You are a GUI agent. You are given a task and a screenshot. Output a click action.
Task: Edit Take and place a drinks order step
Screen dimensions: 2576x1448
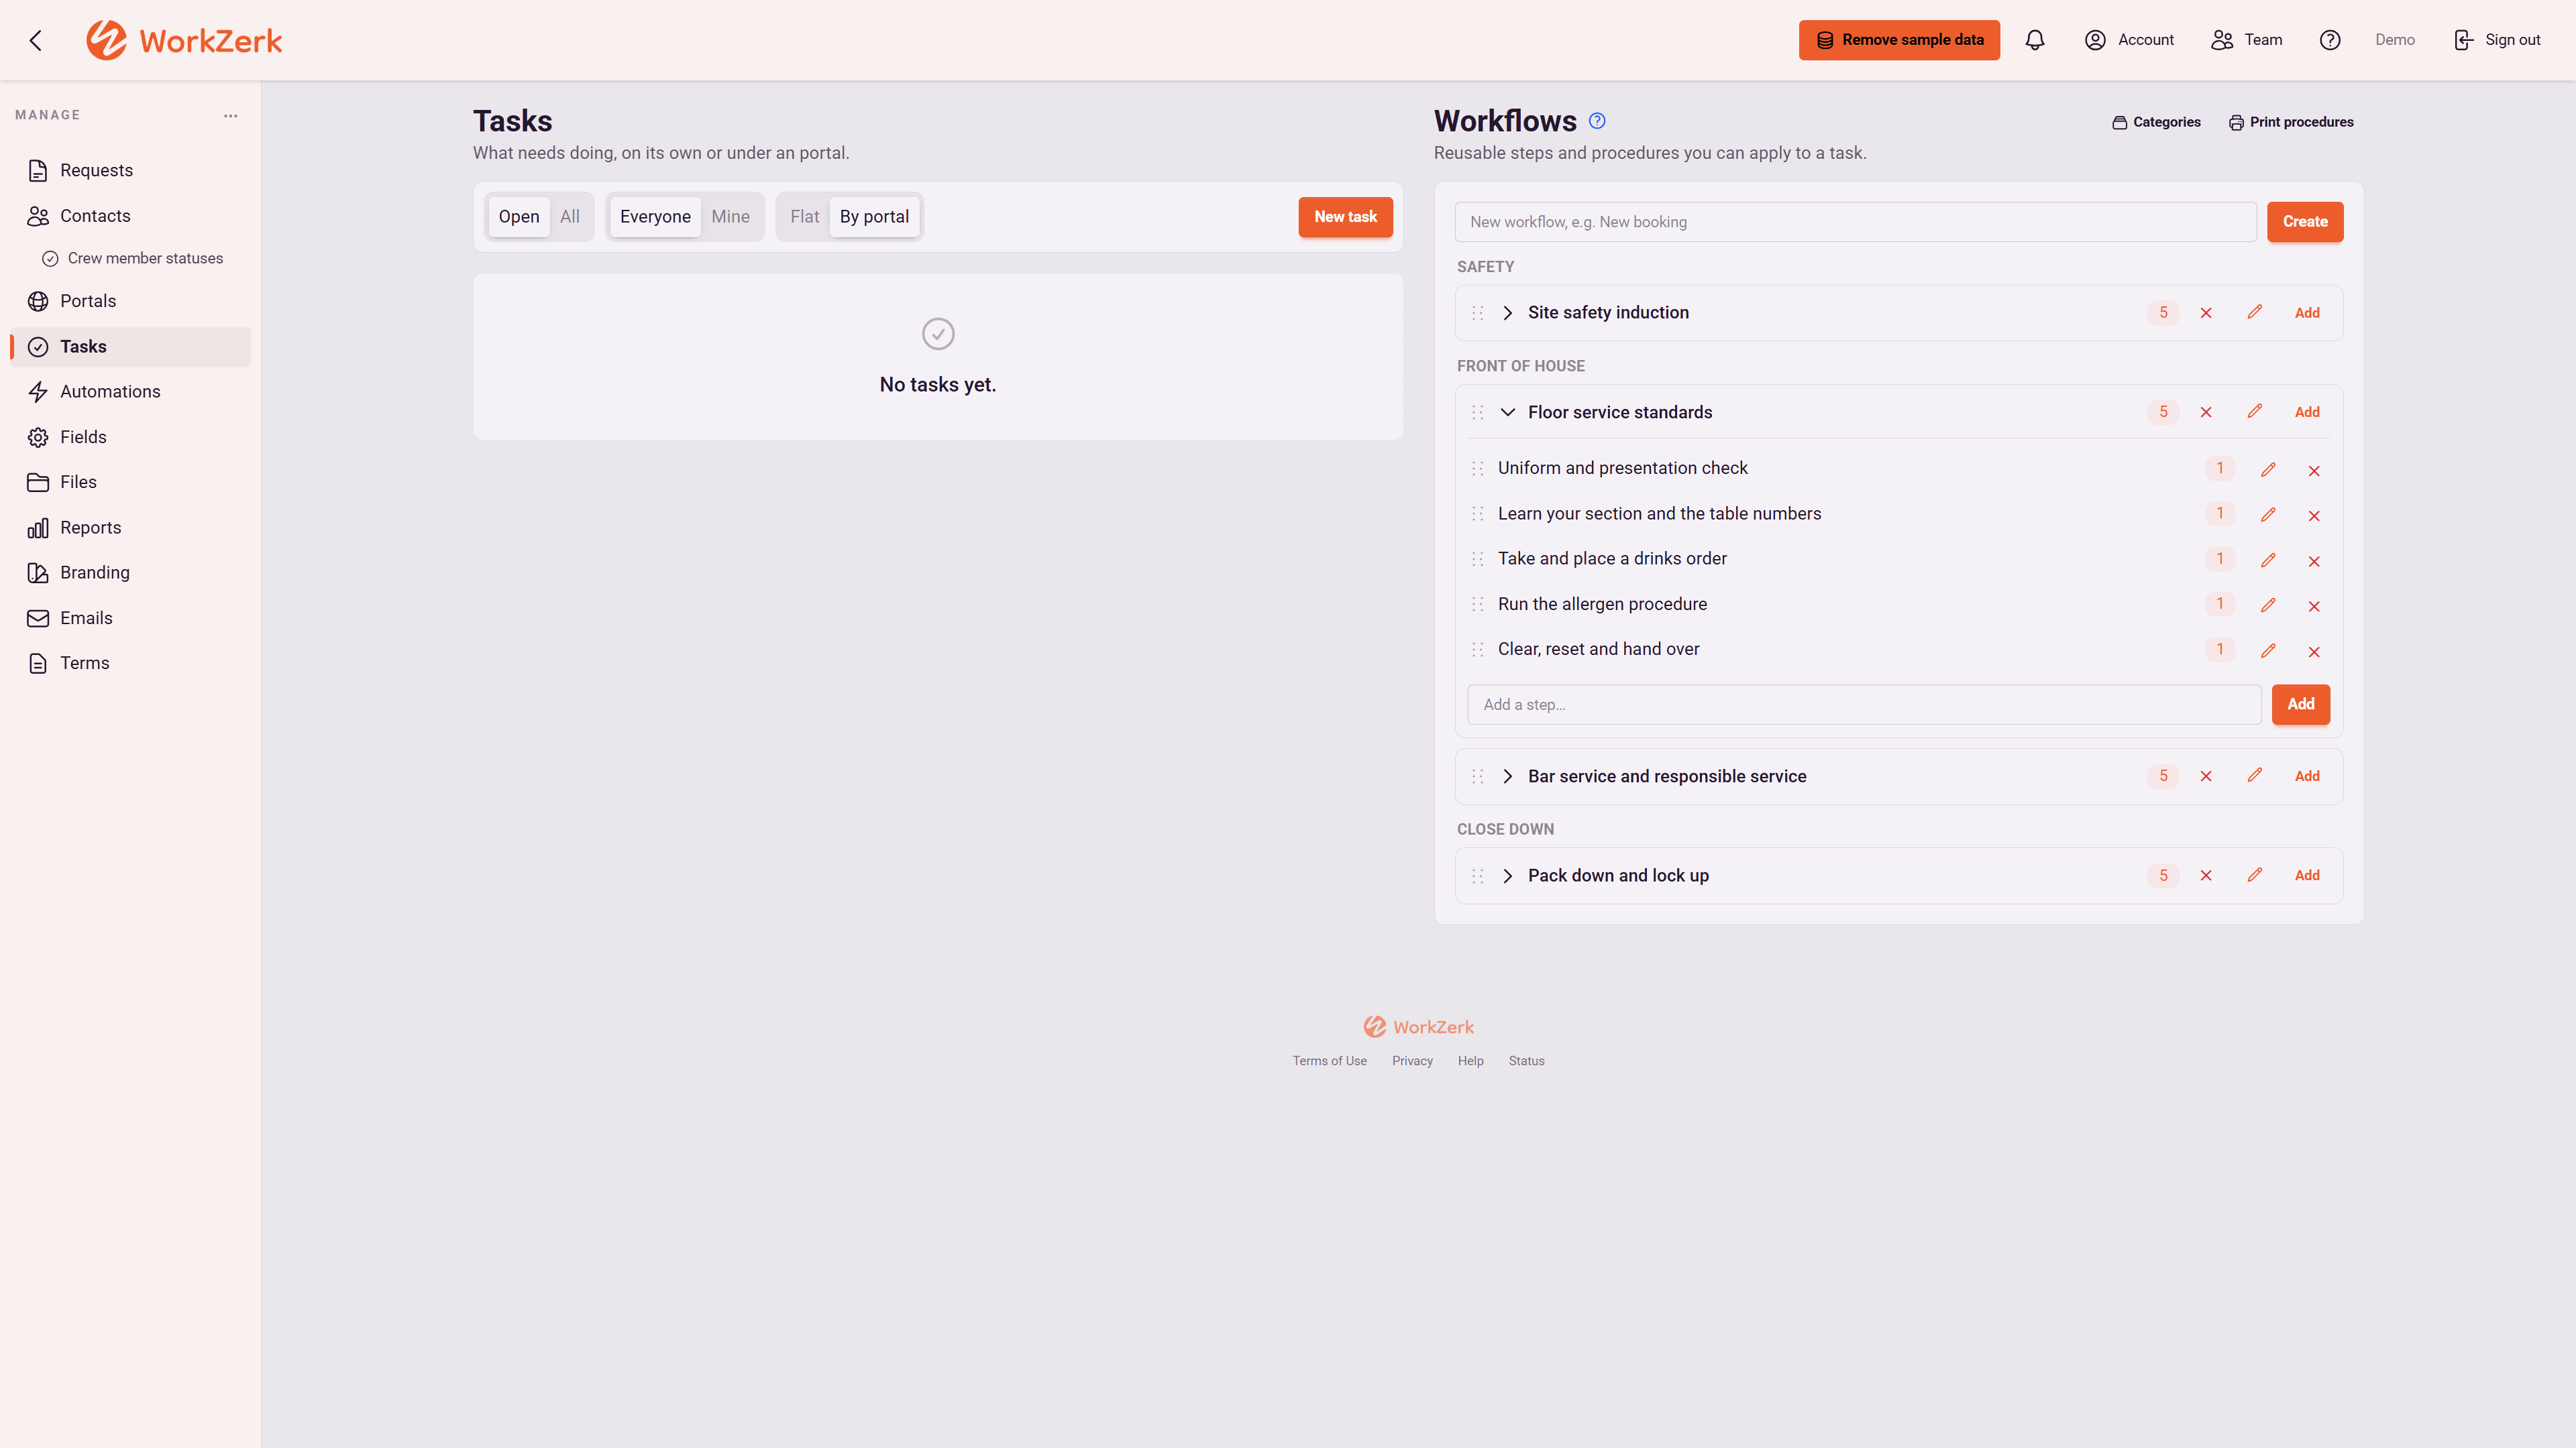click(2268, 560)
